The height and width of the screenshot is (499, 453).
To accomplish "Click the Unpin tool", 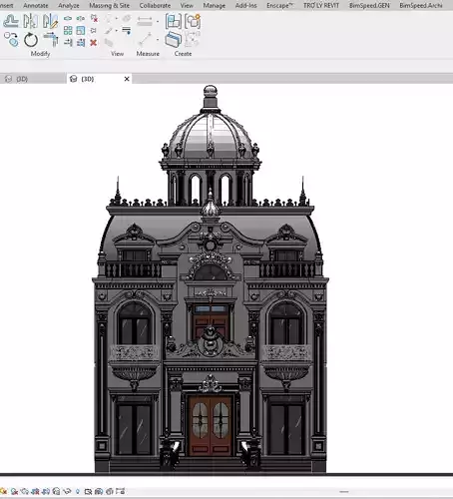I will tap(94, 18).
